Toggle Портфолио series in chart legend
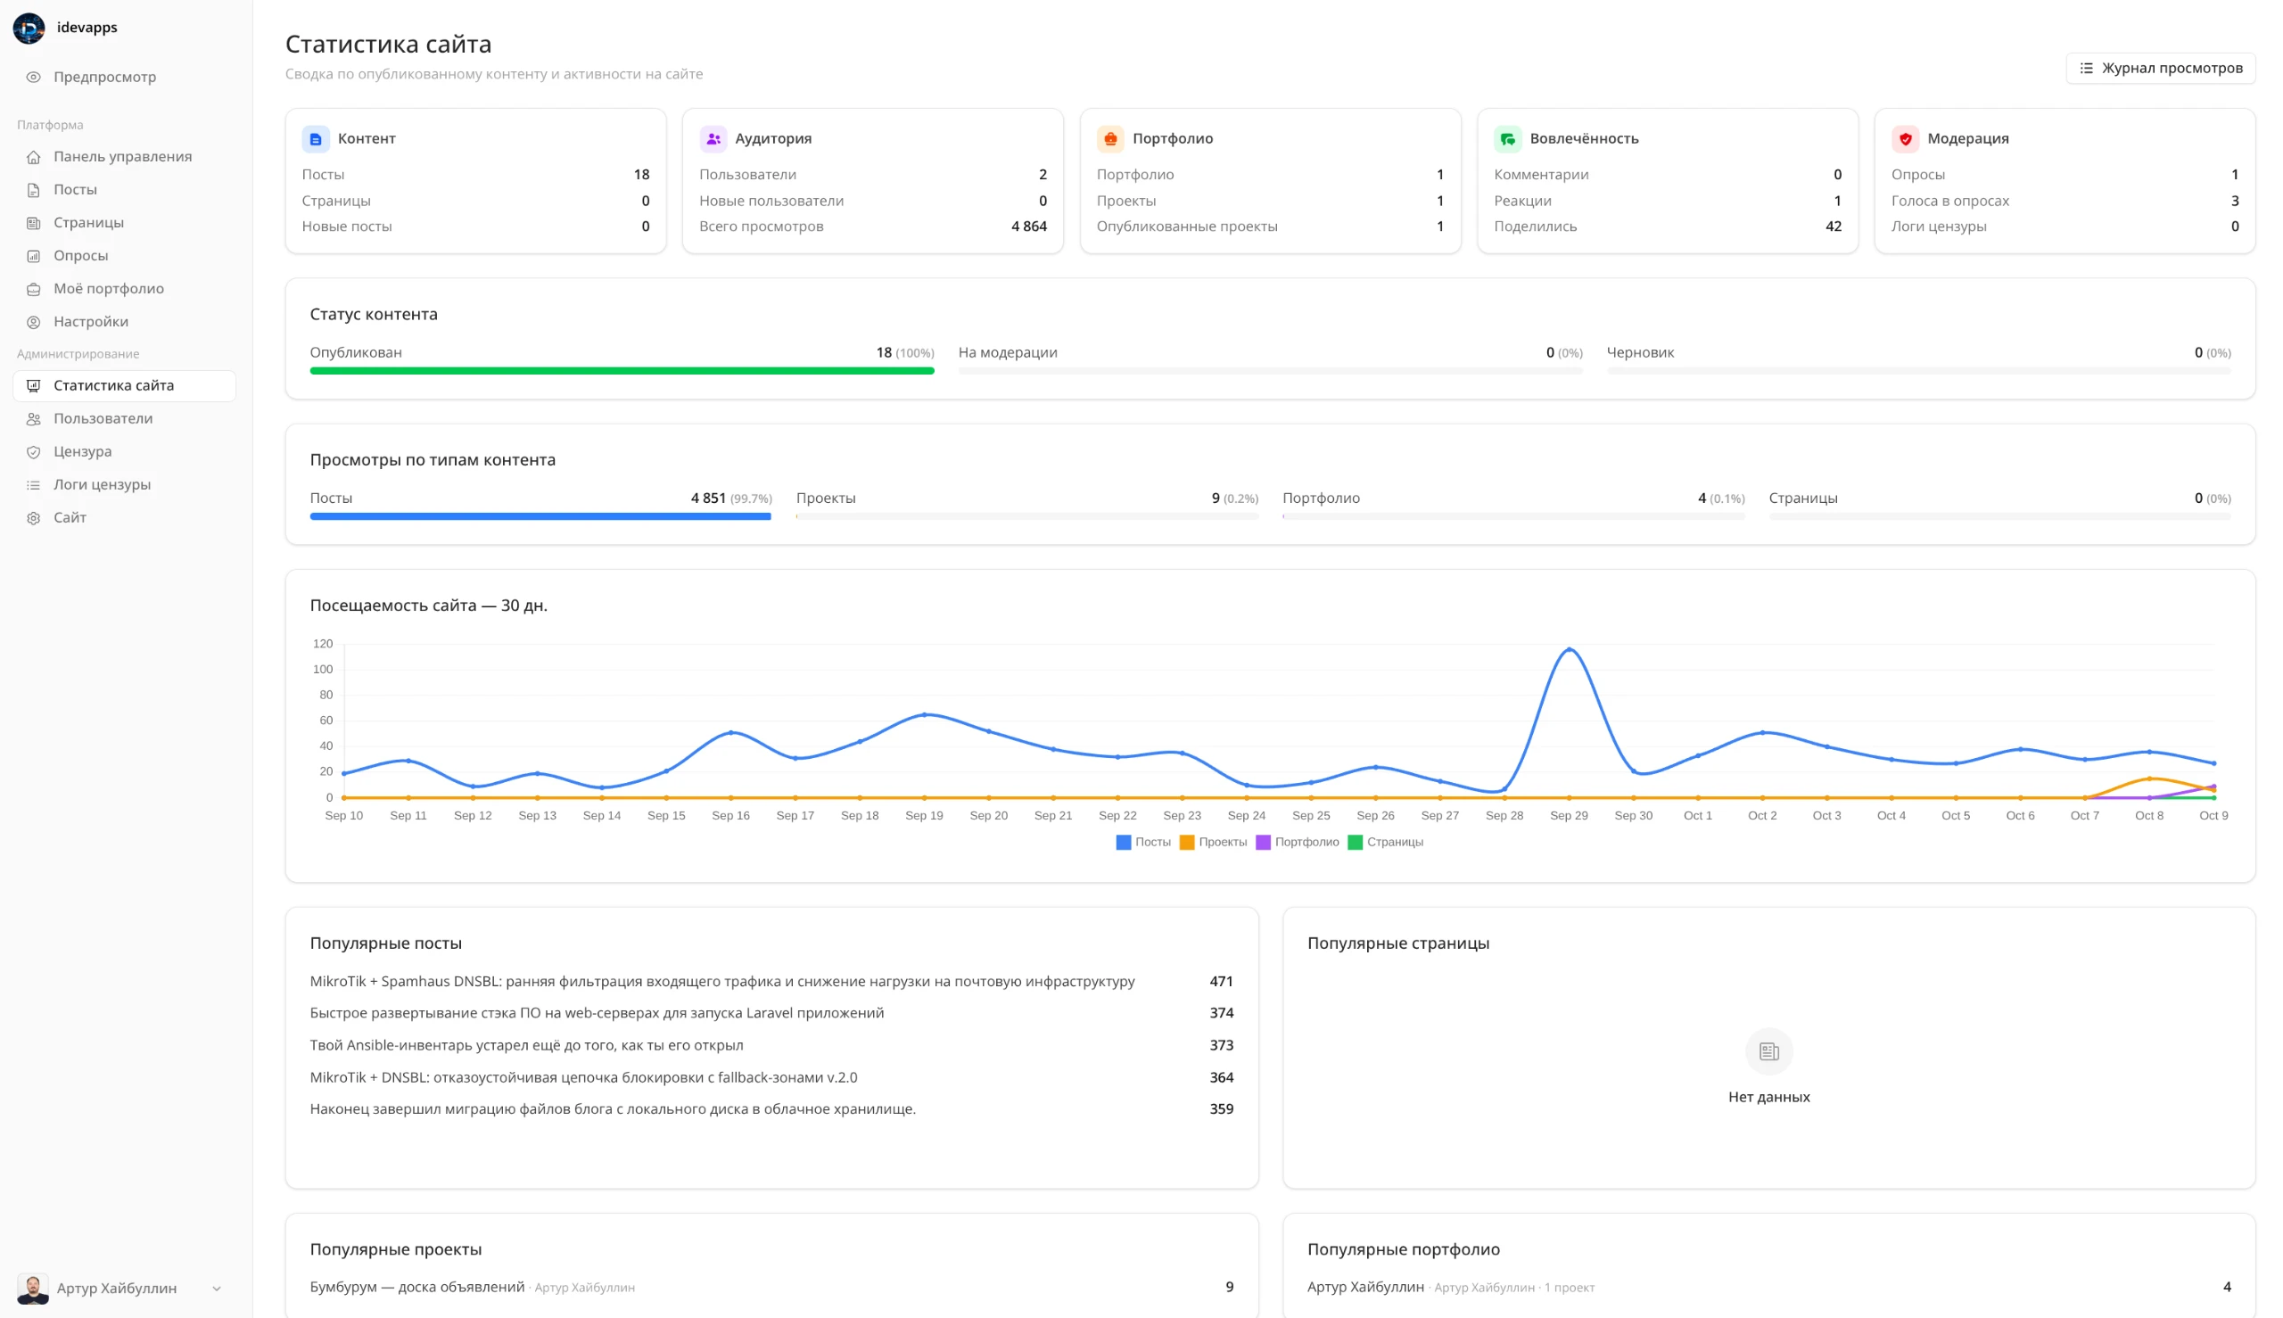Viewport: 2283px width, 1318px height. (x=1298, y=842)
